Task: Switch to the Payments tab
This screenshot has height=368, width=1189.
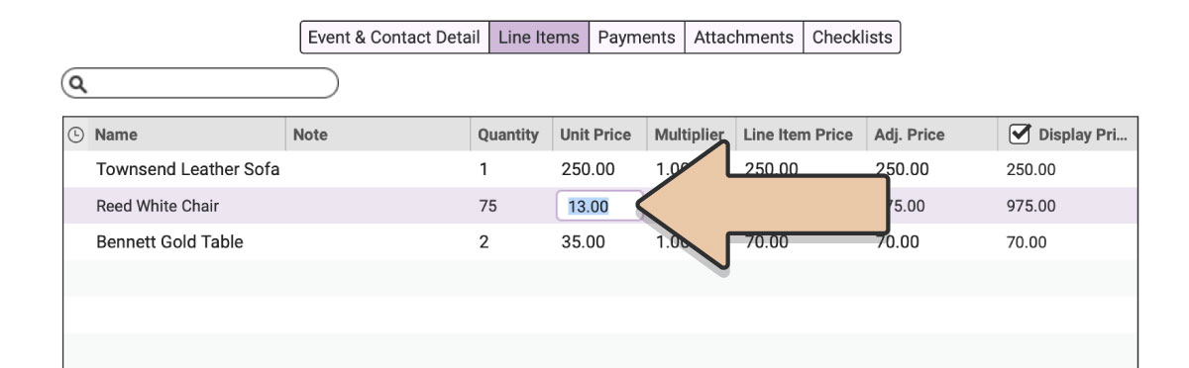Action: click(x=636, y=38)
